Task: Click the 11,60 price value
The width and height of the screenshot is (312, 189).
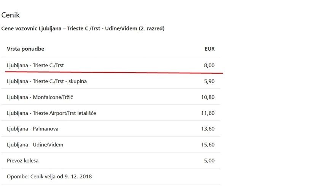Action: tap(208, 113)
